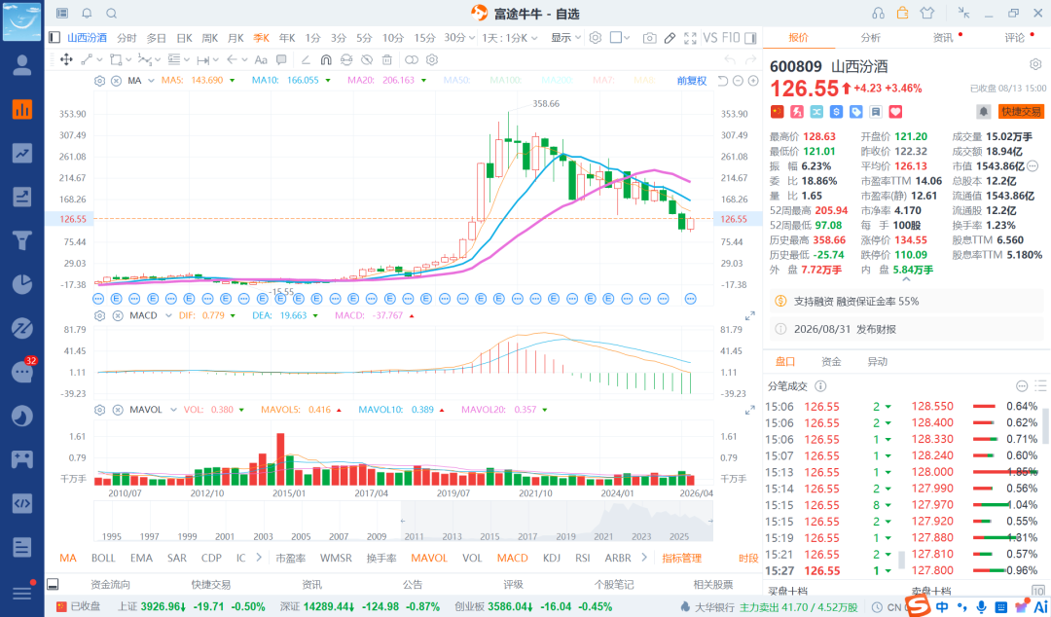Screen dimensions: 1051x617
Task: Switch to the 分析 tab
Action: pyautogui.click(x=870, y=38)
